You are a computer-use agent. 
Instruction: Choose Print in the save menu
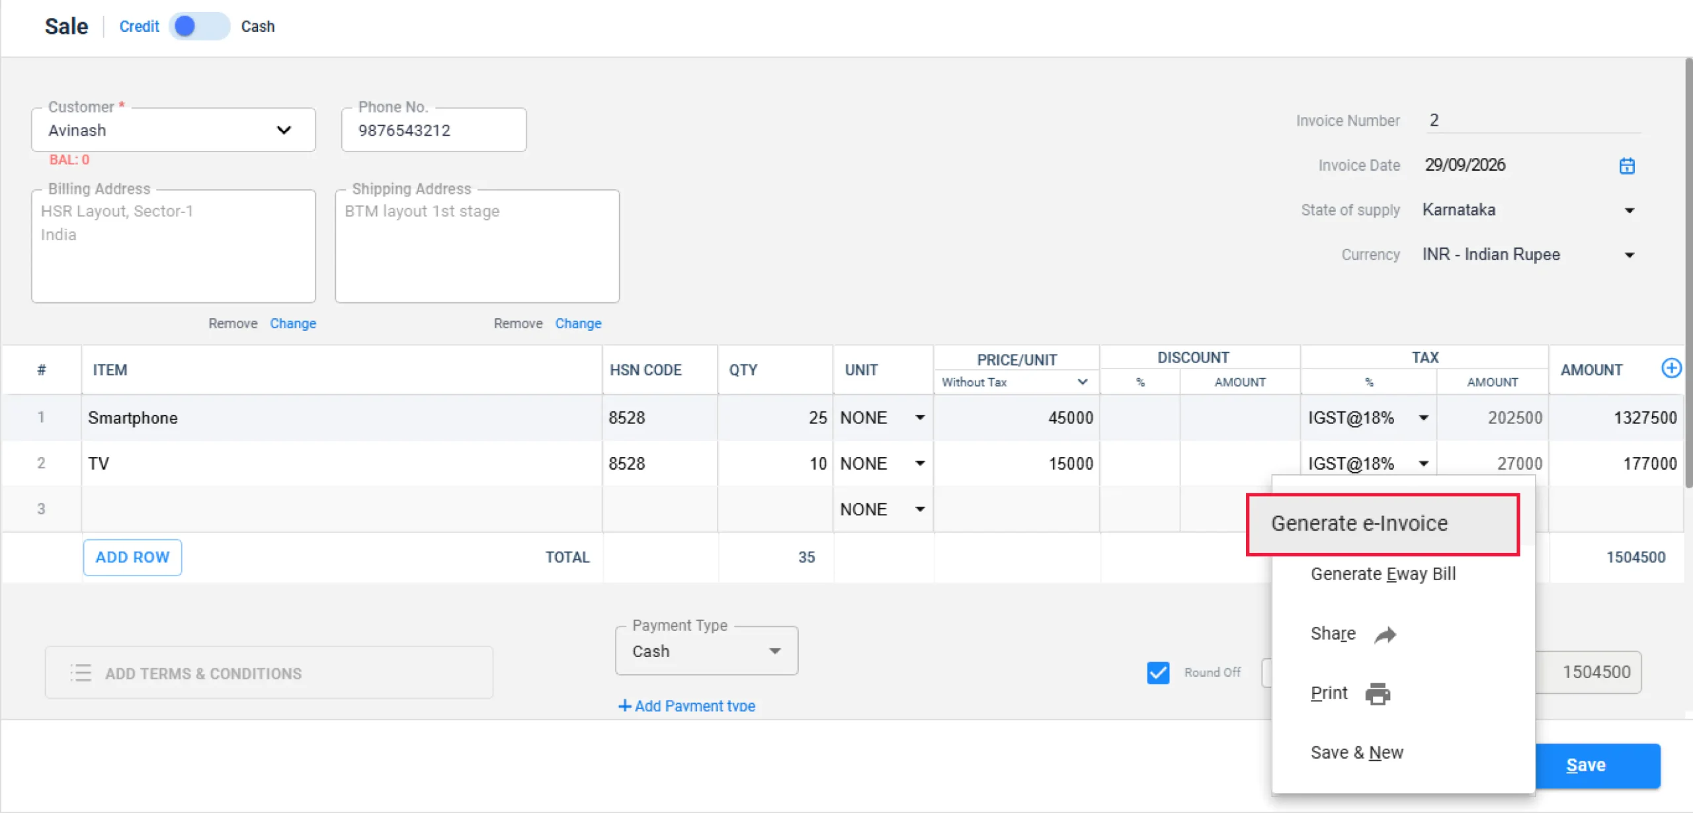coord(1329,693)
